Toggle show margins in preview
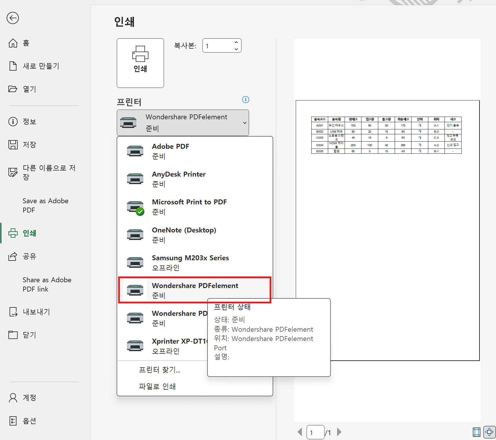The width and height of the screenshot is (496, 440). click(x=477, y=432)
